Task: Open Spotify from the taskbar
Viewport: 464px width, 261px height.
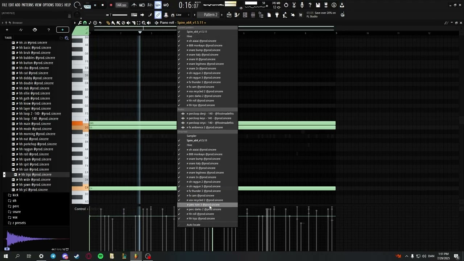Action: coord(100,256)
